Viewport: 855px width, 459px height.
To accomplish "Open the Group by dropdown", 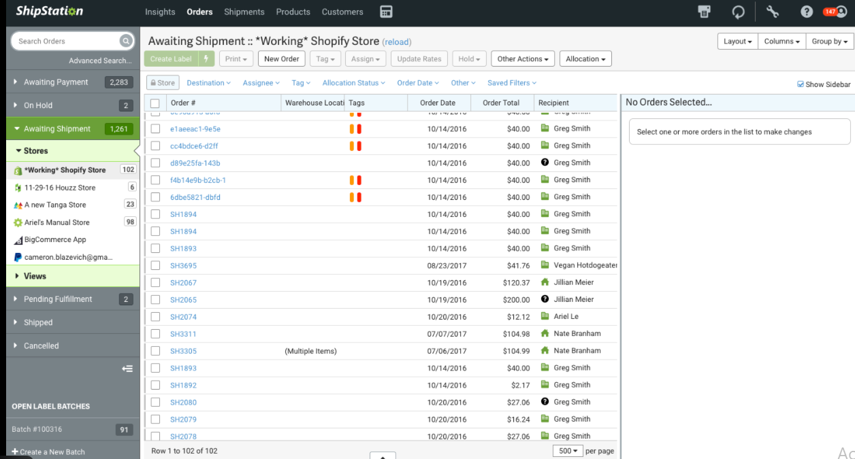I will (830, 41).
